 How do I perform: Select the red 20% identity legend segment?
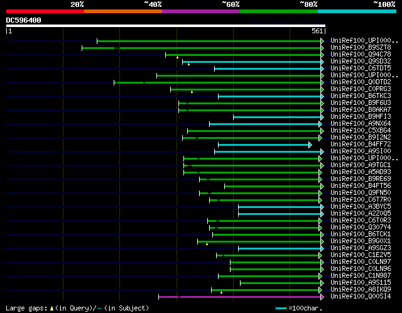[45, 11]
